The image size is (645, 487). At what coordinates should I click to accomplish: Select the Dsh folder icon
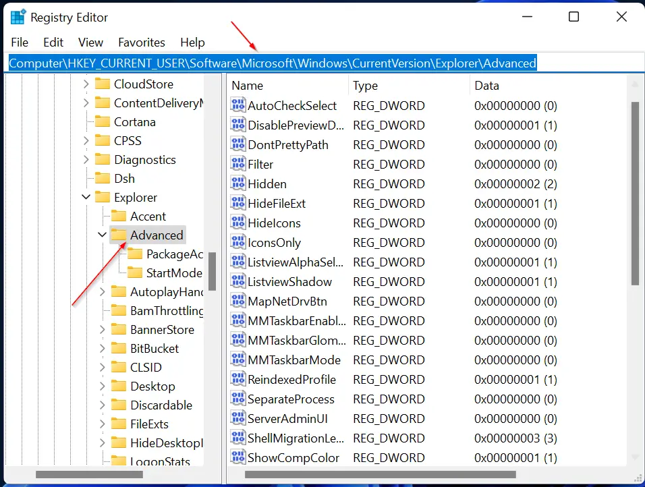pyautogui.click(x=103, y=178)
